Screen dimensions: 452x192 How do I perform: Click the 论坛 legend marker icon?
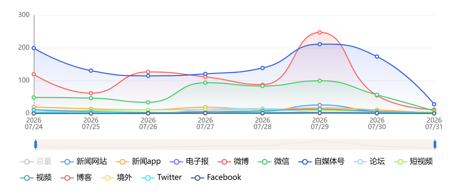tap(360, 162)
